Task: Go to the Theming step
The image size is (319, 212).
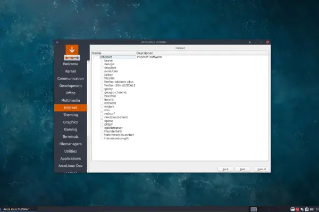Action: 71,115
